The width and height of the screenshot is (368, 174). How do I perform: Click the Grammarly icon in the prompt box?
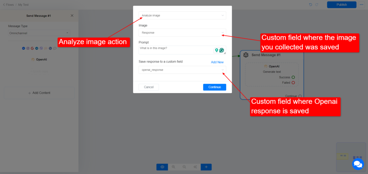221,50
